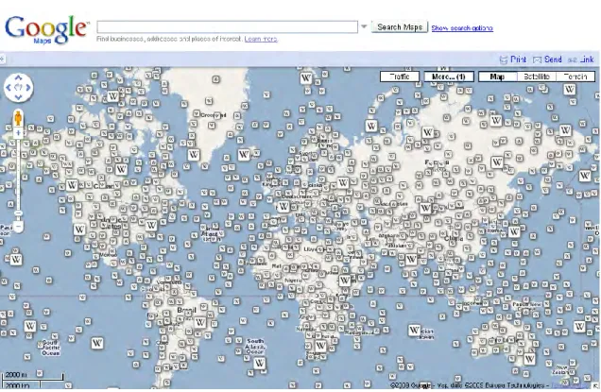Open the large Wikipedia marker west of Canada label
Screen dimensions: 601x392
pos(72,185)
